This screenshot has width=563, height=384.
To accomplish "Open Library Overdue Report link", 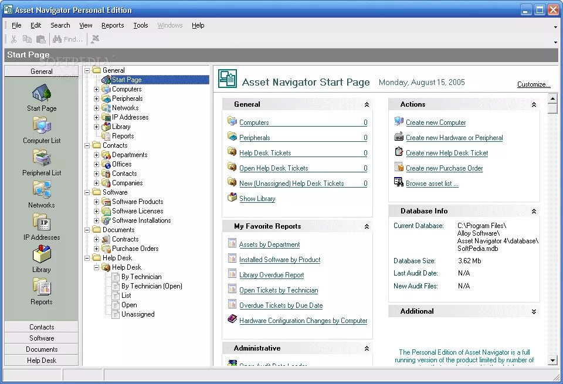I will (x=272, y=275).
